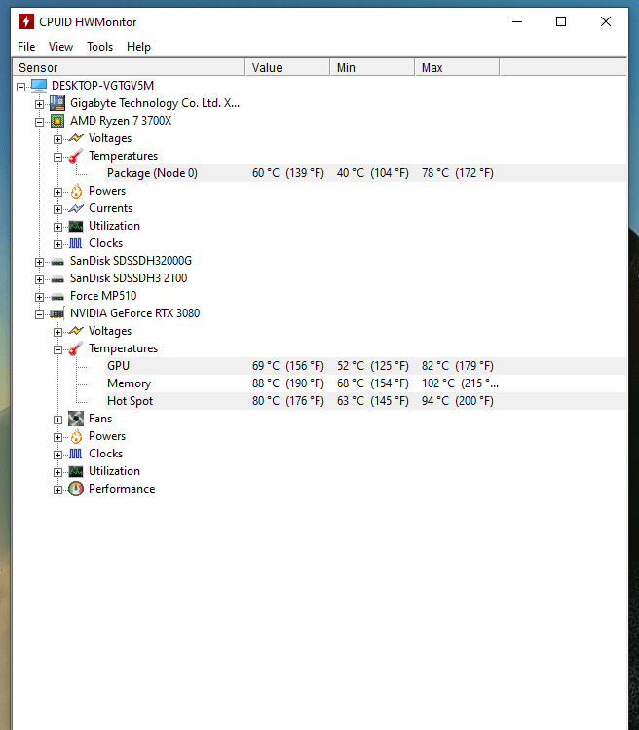The width and height of the screenshot is (639, 730).
Task: Click the flame Powers icon under AMD Ryzen
Action: coord(76,191)
